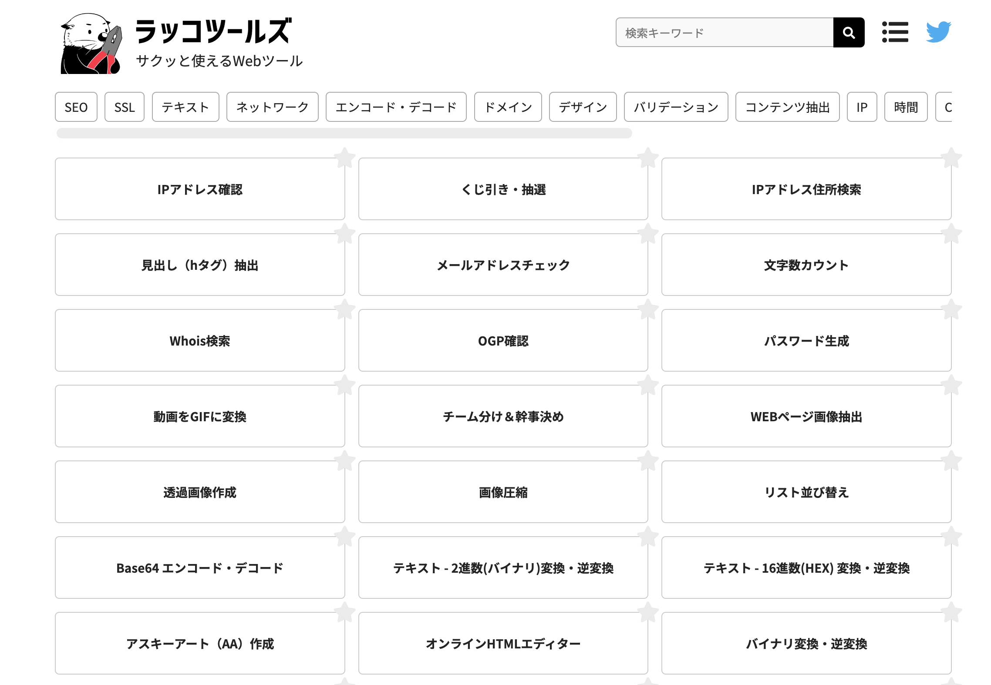Open the 見出し（hタグ）抽出 tool
The width and height of the screenshot is (991, 685).
pos(200,265)
